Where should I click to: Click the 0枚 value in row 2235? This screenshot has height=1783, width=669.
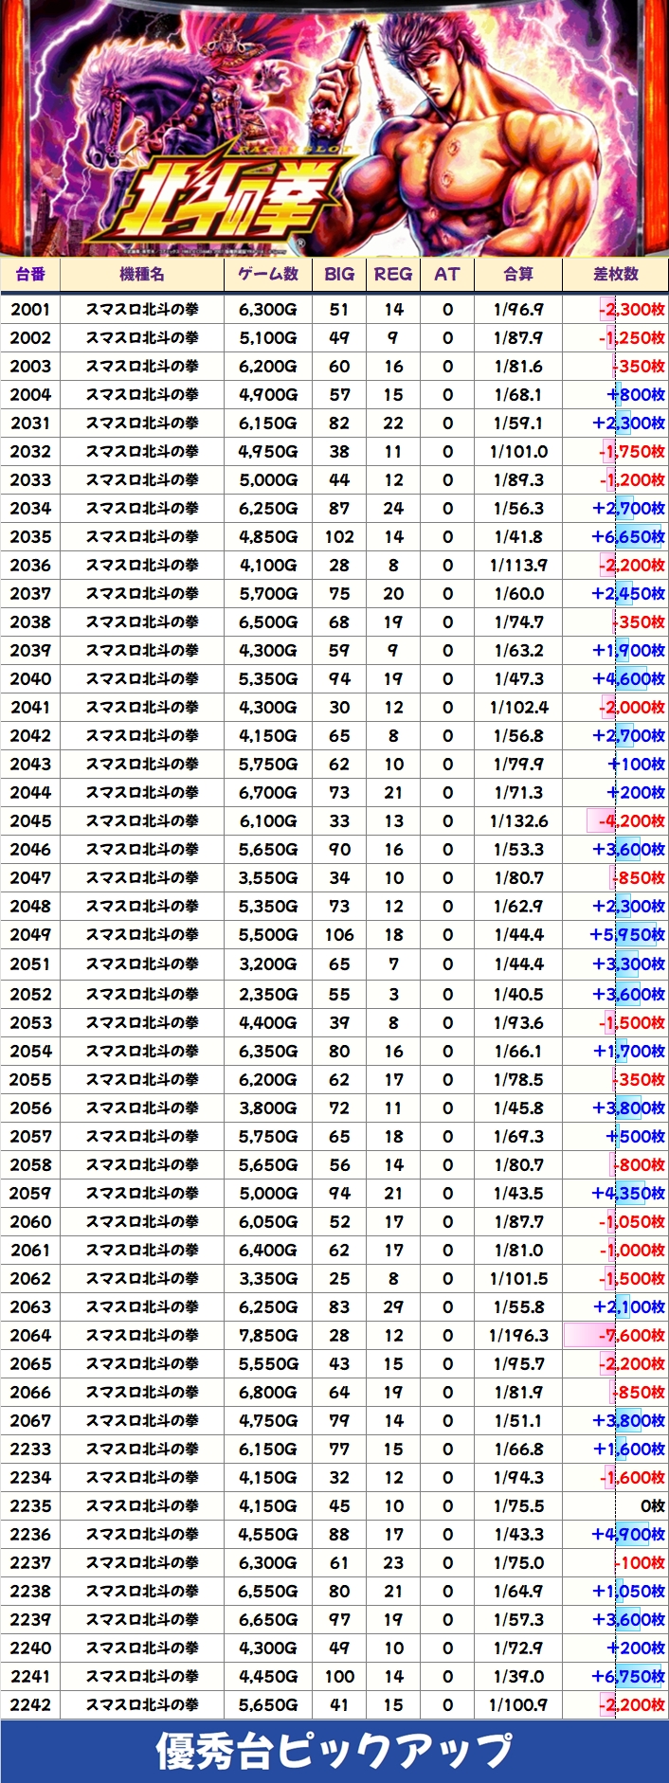coord(653,1505)
